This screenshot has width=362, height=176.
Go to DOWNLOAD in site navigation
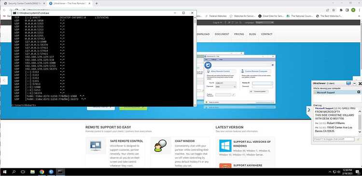pos(203,34)
